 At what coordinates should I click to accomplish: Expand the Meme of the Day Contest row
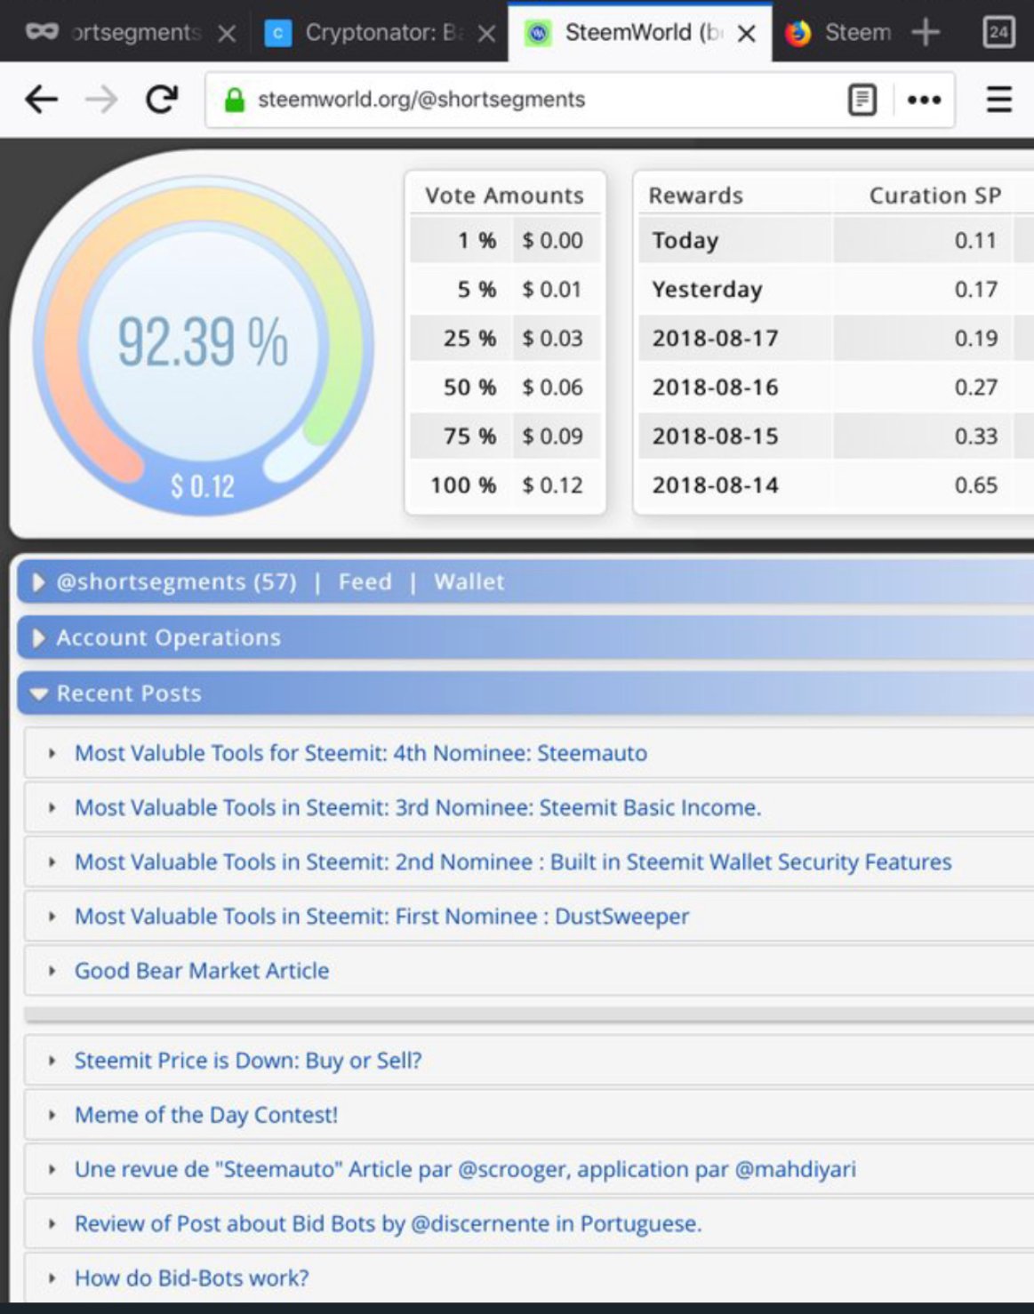[x=52, y=1114]
